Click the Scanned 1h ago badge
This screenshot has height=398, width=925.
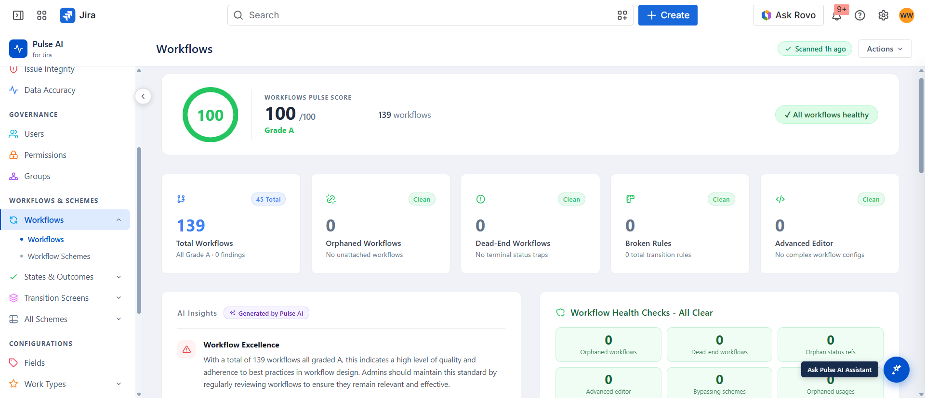(815, 49)
